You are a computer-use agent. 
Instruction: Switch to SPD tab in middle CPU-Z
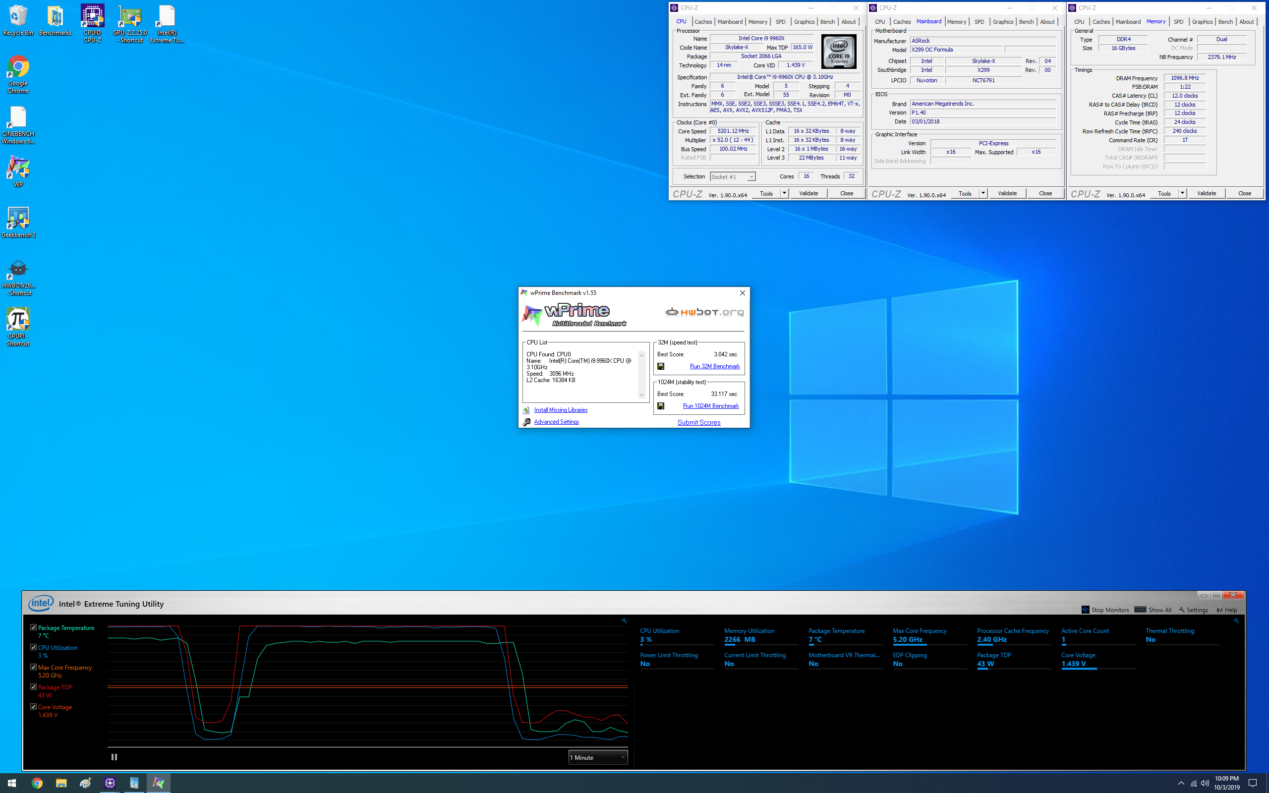coord(979,22)
